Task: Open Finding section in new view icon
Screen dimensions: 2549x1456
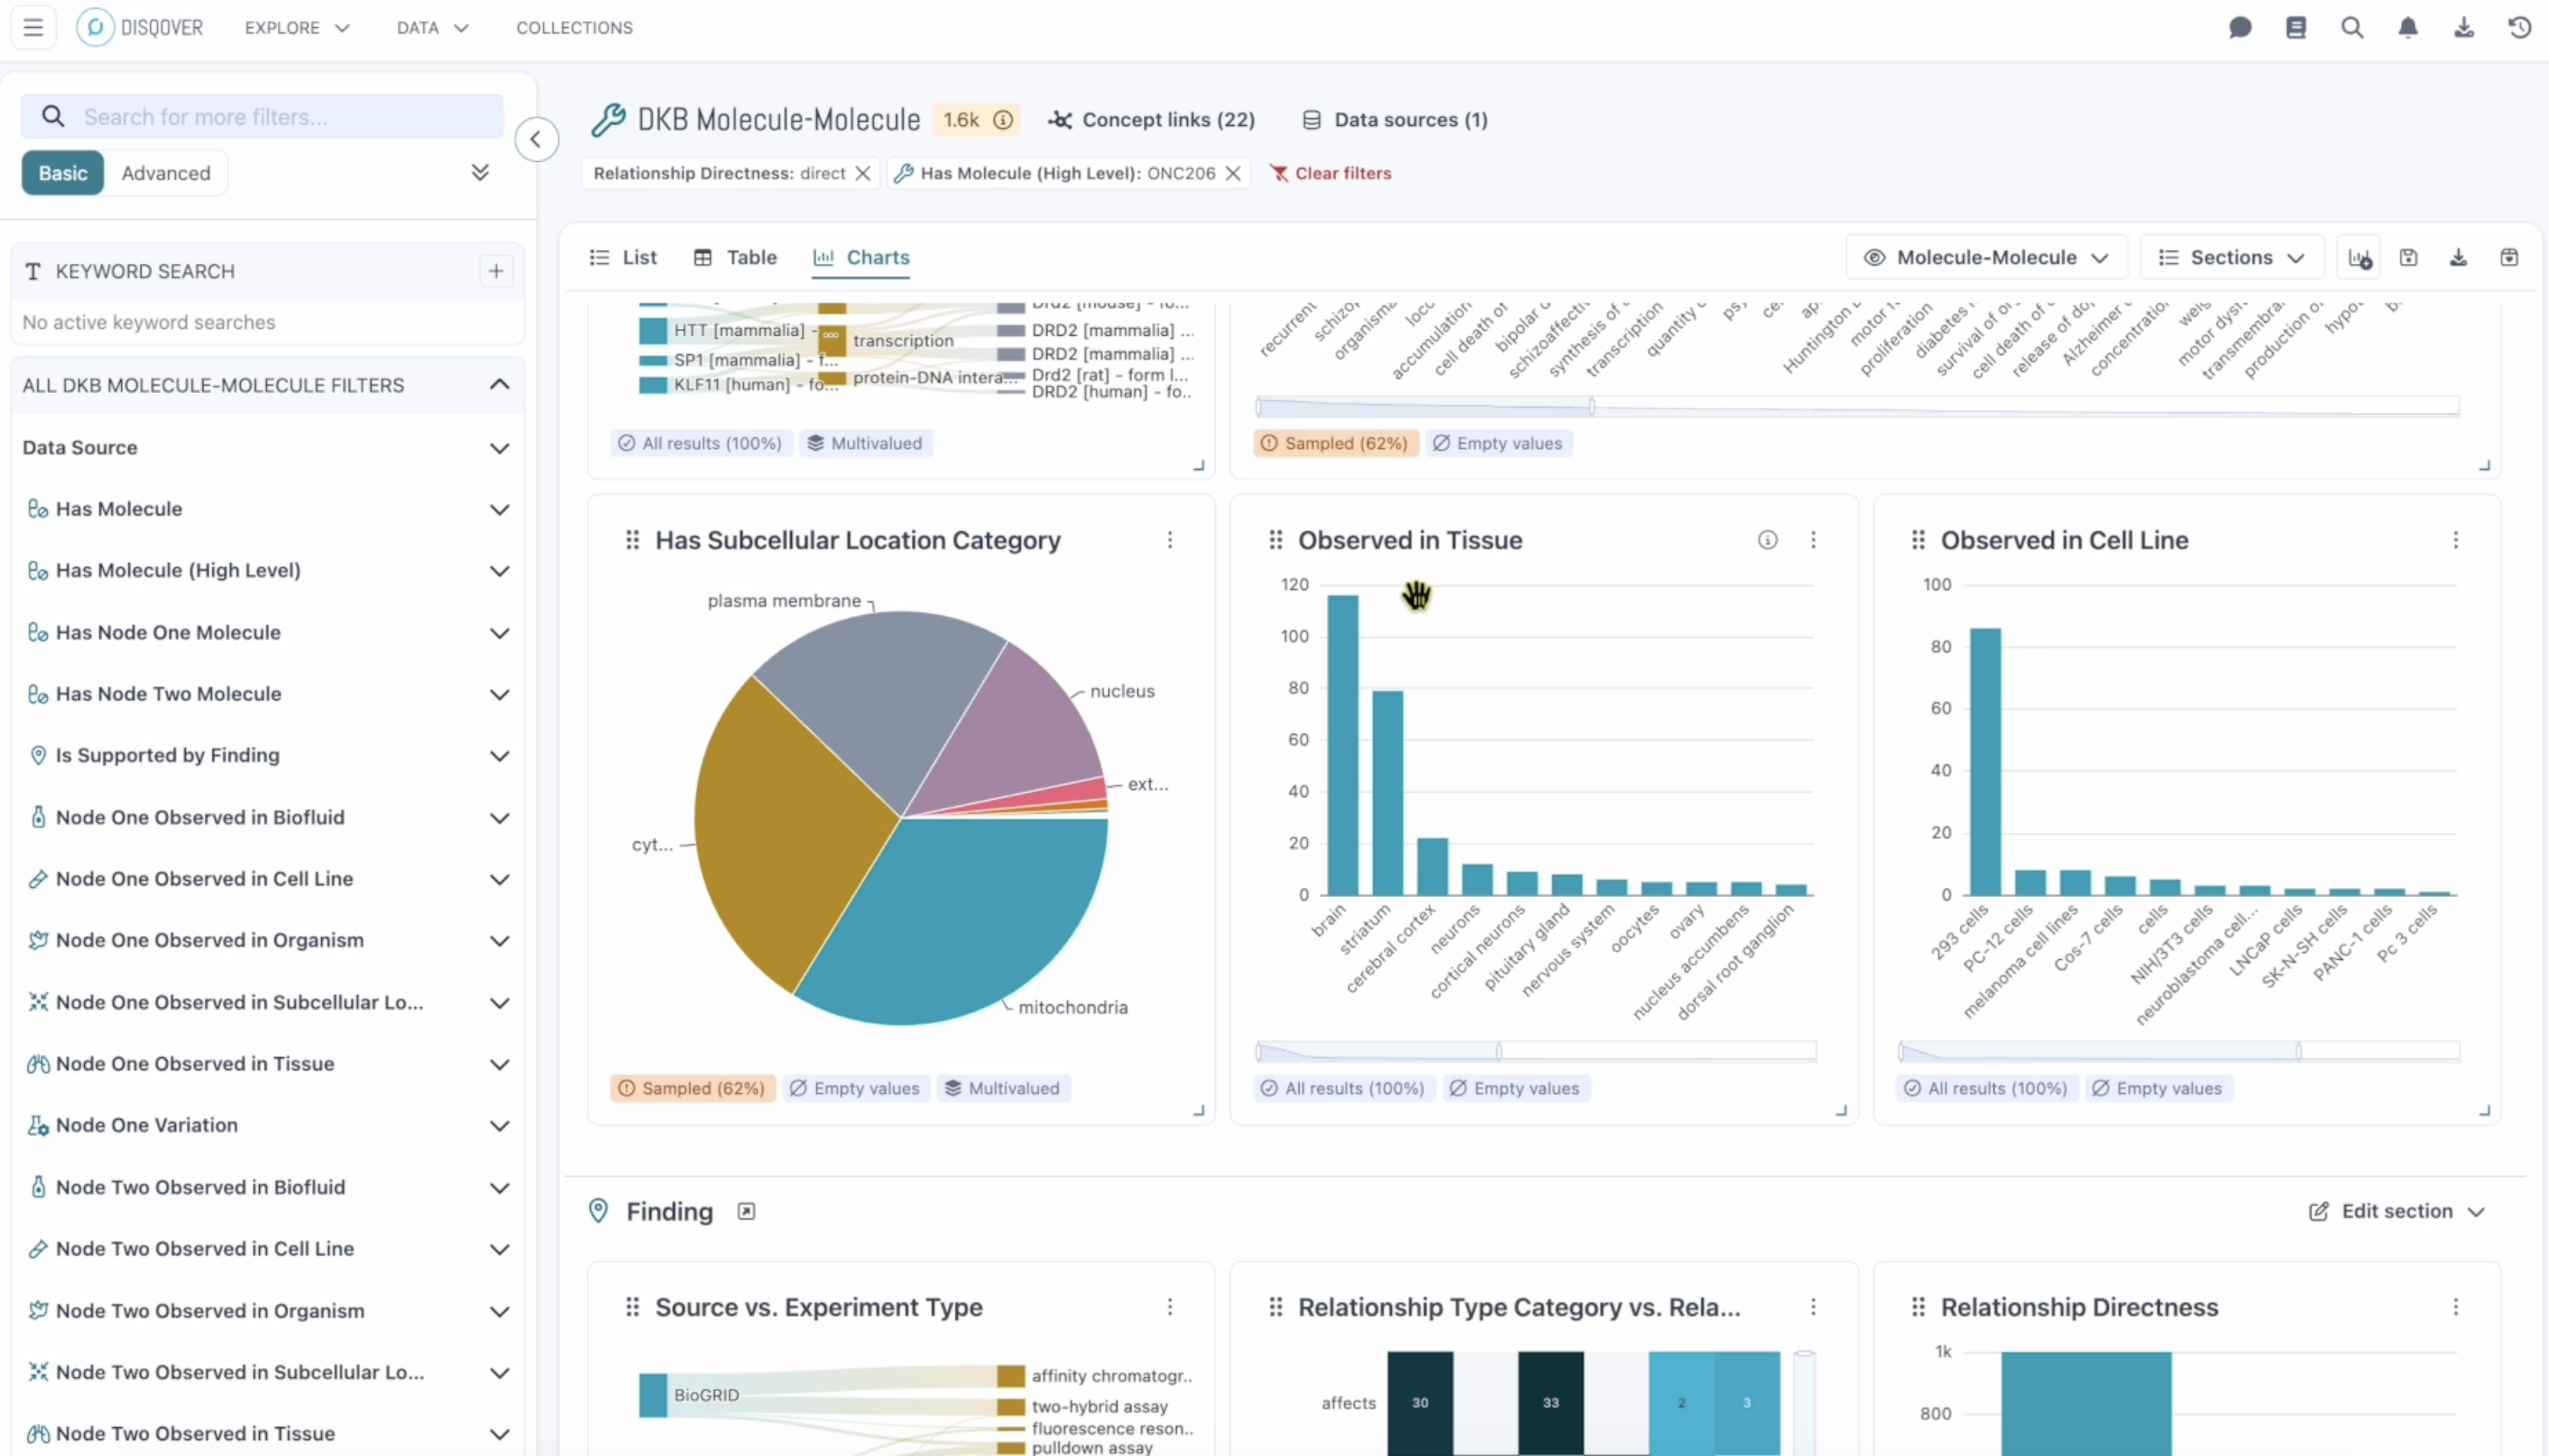Action: point(747,1212)
